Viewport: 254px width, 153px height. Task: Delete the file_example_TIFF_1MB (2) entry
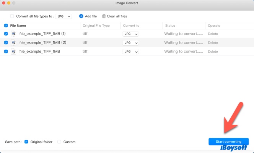213,42
